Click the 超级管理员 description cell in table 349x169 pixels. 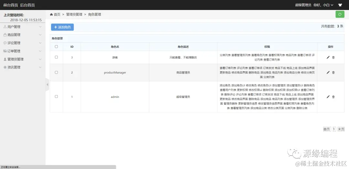coord(183,97)
